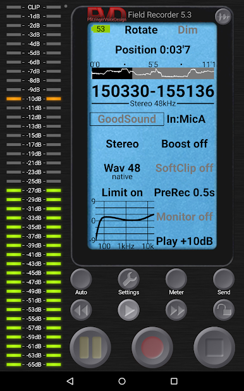This screenshot has width=244, height=391.
Task: Stop with the large square stop button
Action: (x=214, y=347)
